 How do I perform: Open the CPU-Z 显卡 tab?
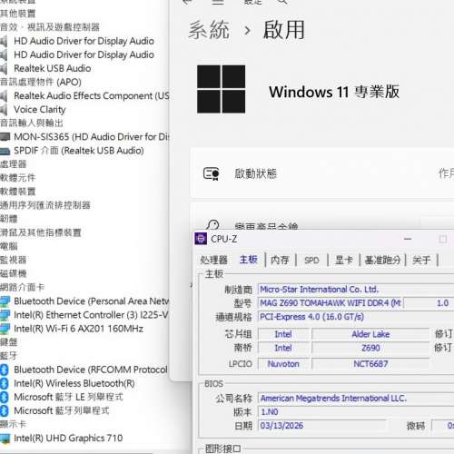pyautogui.click(x=344, y=260)
